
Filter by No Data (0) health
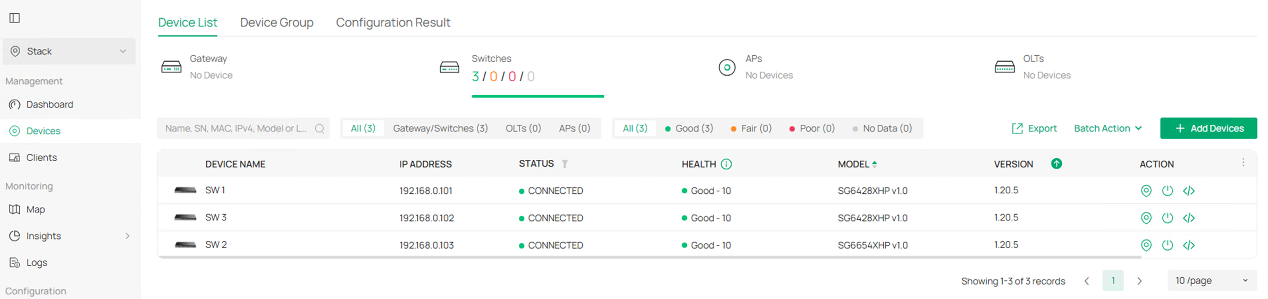[x=882, y=129]
